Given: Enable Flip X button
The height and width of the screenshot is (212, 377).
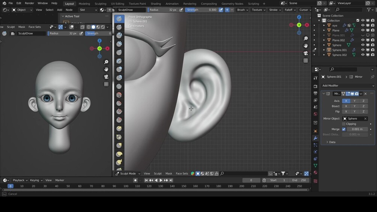Looking at the screenshot, I should point(346,111).
